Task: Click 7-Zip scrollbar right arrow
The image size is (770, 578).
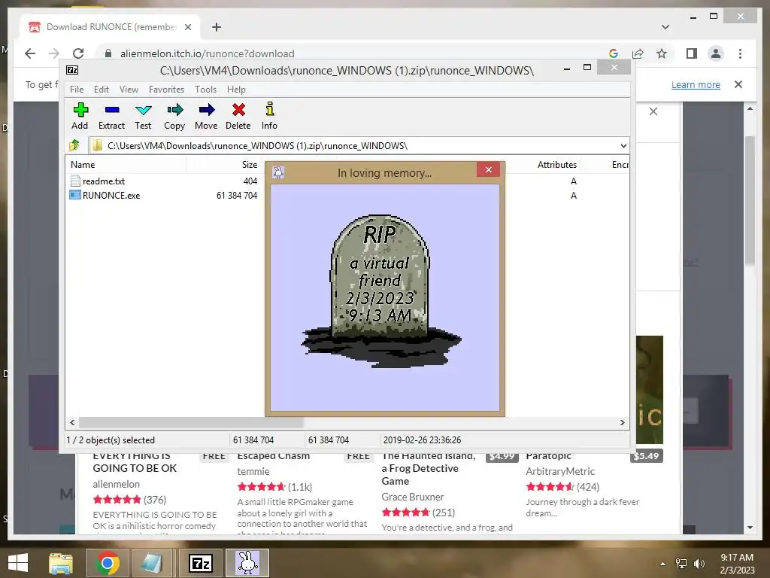Action: (x=622, y=423)
